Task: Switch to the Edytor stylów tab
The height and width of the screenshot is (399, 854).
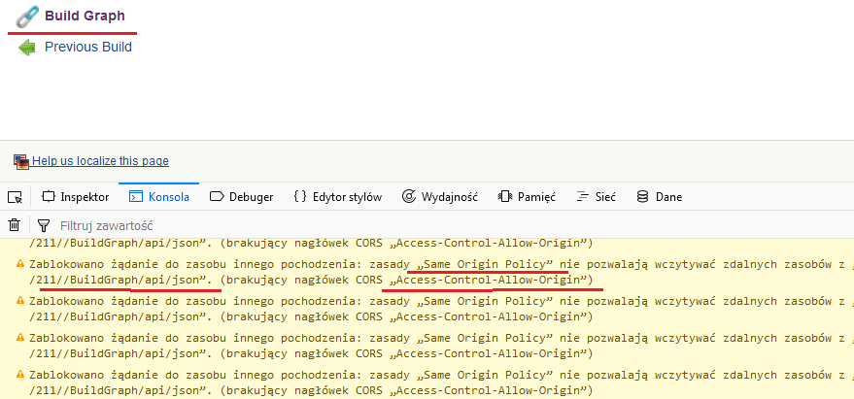Action: tap(338, 197)
